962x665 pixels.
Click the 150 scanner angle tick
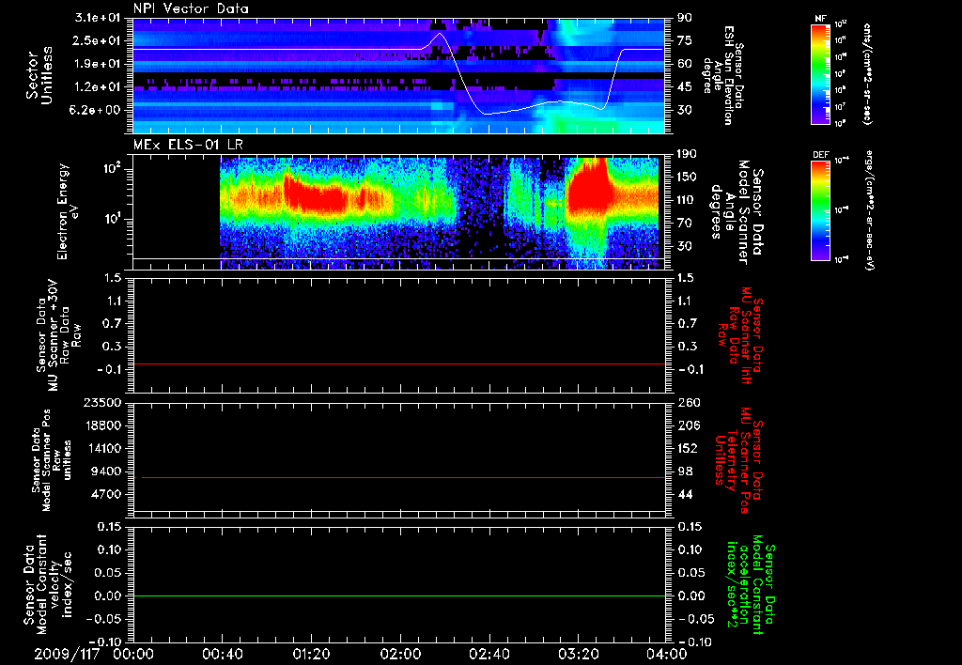pyautogui.click(x=688, y=178)
